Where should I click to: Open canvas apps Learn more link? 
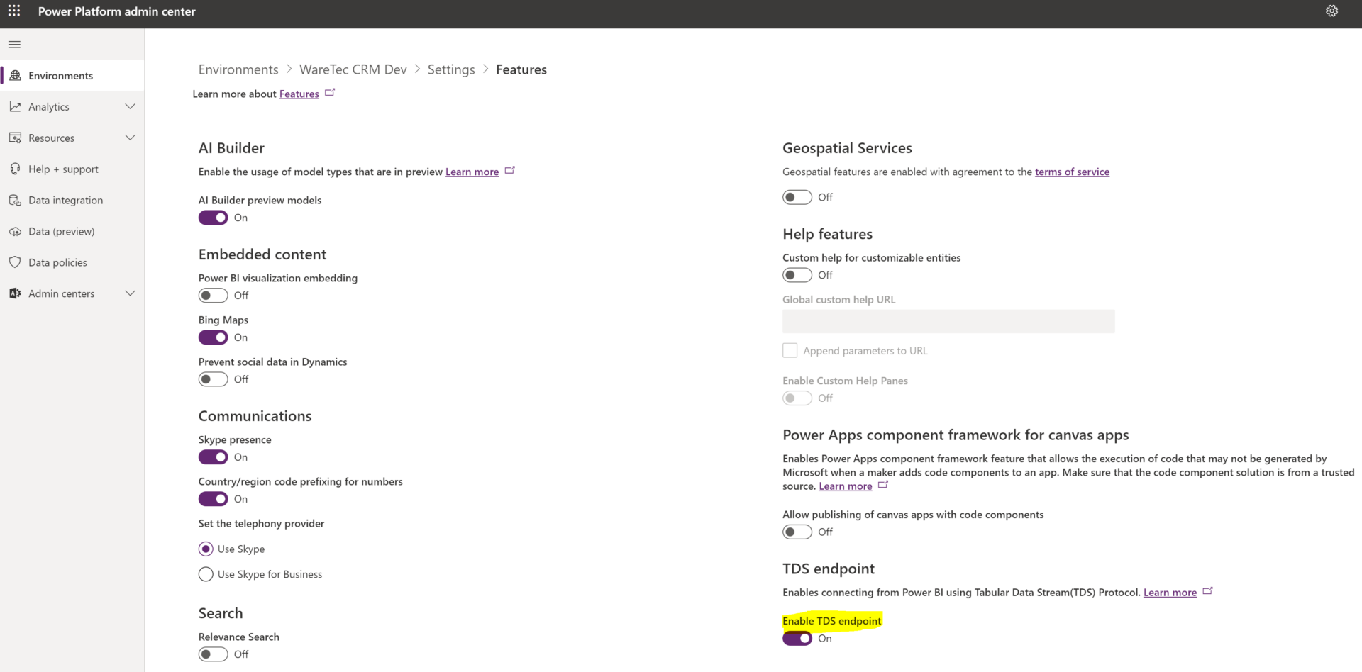click(x=846, y=486)
